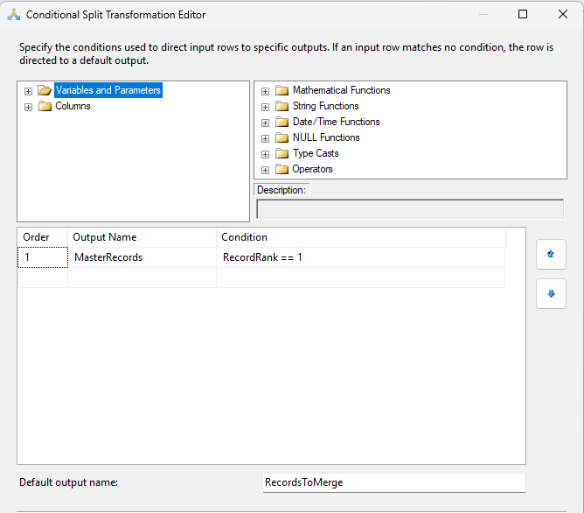Edit the MasterRecords output name cell
The image size is (584, 513).
(141, 257)
